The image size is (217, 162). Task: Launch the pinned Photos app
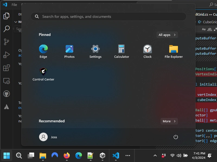tap(69, 51)
